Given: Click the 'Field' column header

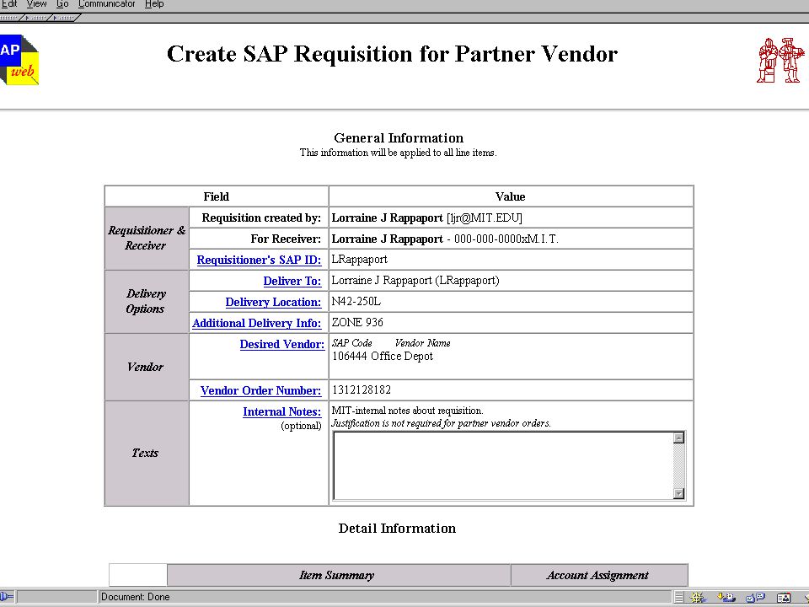Looking at the screenshot, I should (x=217, y=196).
